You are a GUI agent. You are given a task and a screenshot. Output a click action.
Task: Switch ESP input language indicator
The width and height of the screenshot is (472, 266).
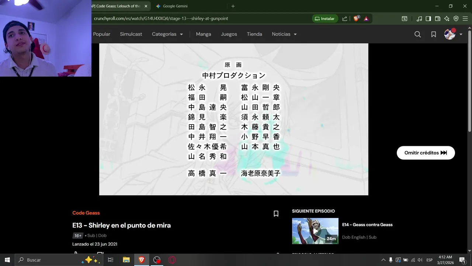[x=430, y=260]
